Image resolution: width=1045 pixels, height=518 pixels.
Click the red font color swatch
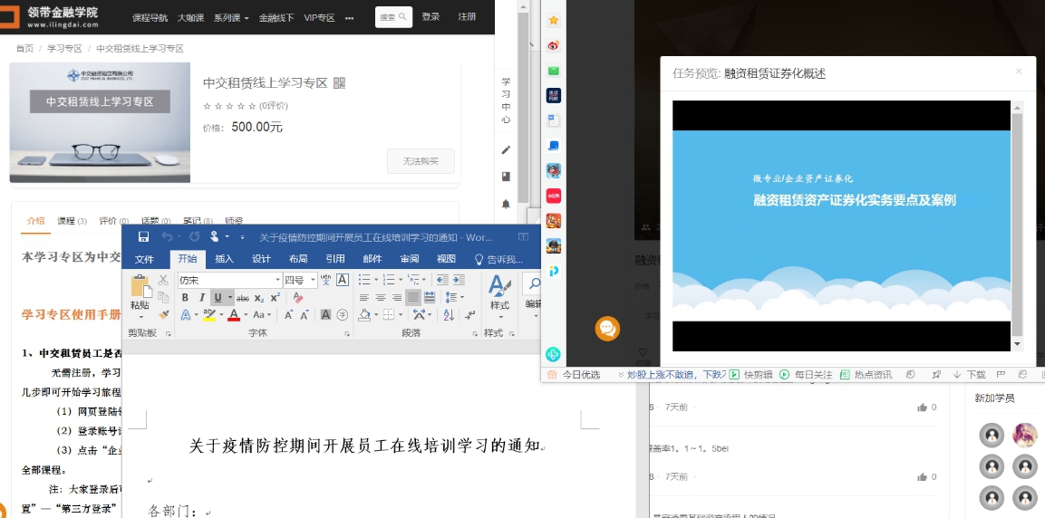234,315
